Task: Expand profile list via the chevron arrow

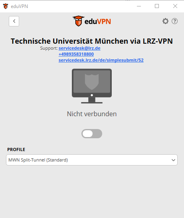Action: pyautogui.click(x=173, y=160)
